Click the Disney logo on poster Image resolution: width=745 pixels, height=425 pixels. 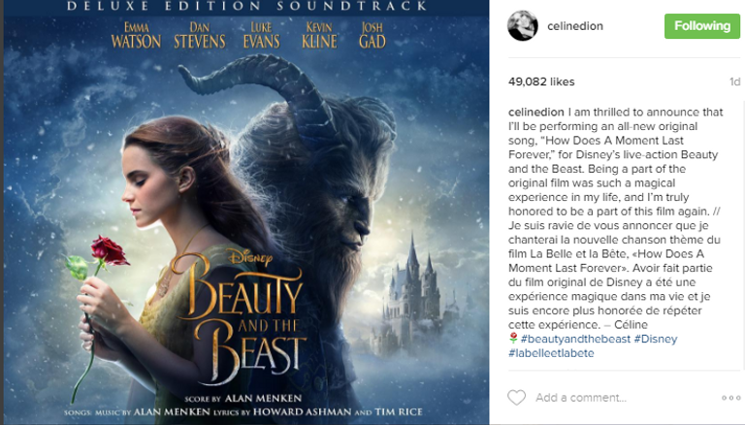(250, 257)
